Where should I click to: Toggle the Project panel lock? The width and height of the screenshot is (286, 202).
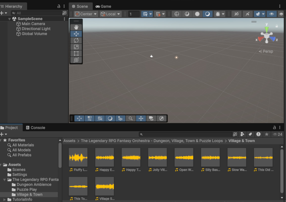click(x=274, y=128)
